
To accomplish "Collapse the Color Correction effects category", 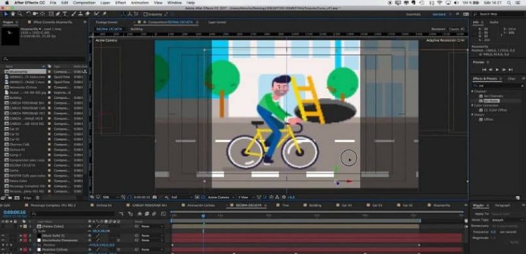I will click(x=473, y=105).
